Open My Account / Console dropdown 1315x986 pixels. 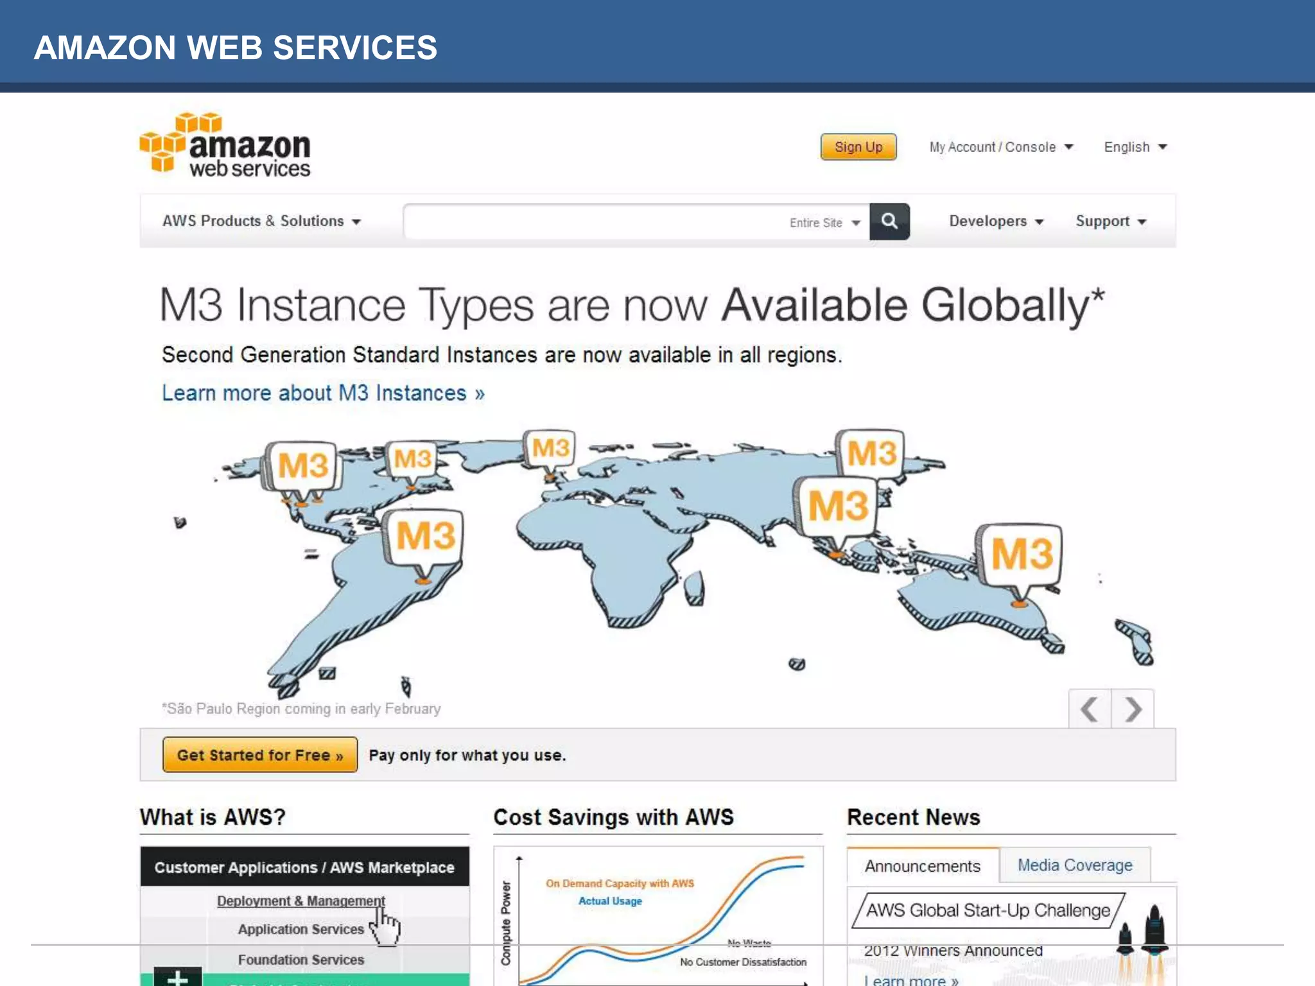pos(1001,147)
